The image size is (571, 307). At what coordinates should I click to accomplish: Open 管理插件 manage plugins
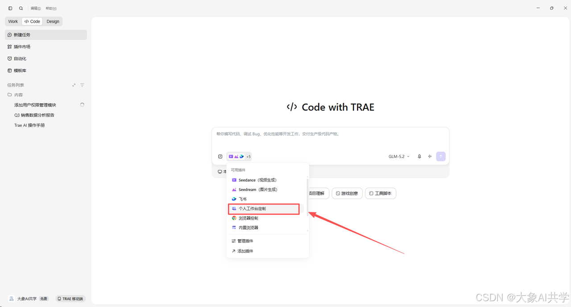268,241
